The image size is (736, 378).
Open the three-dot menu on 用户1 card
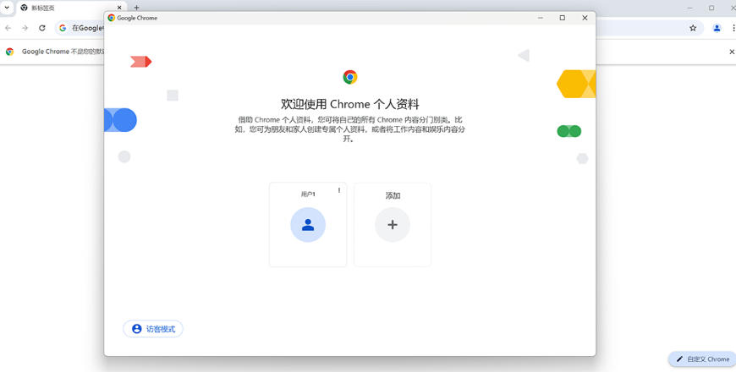pyautogui.click(x=339, y=191)
